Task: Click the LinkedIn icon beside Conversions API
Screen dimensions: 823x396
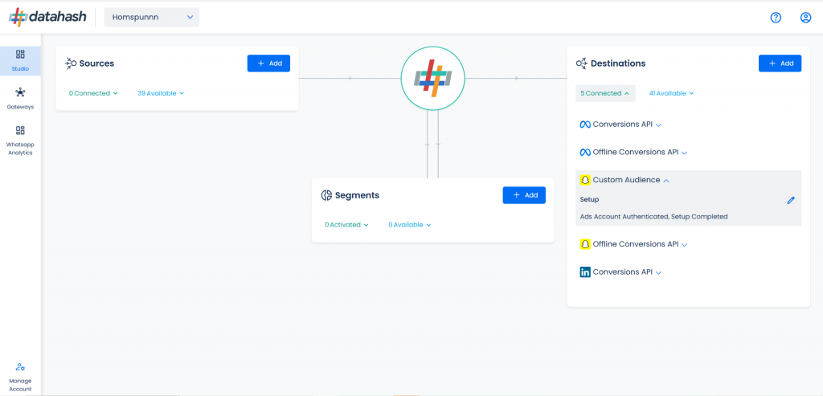Action: pyautogui.click(x=585, y=271)
